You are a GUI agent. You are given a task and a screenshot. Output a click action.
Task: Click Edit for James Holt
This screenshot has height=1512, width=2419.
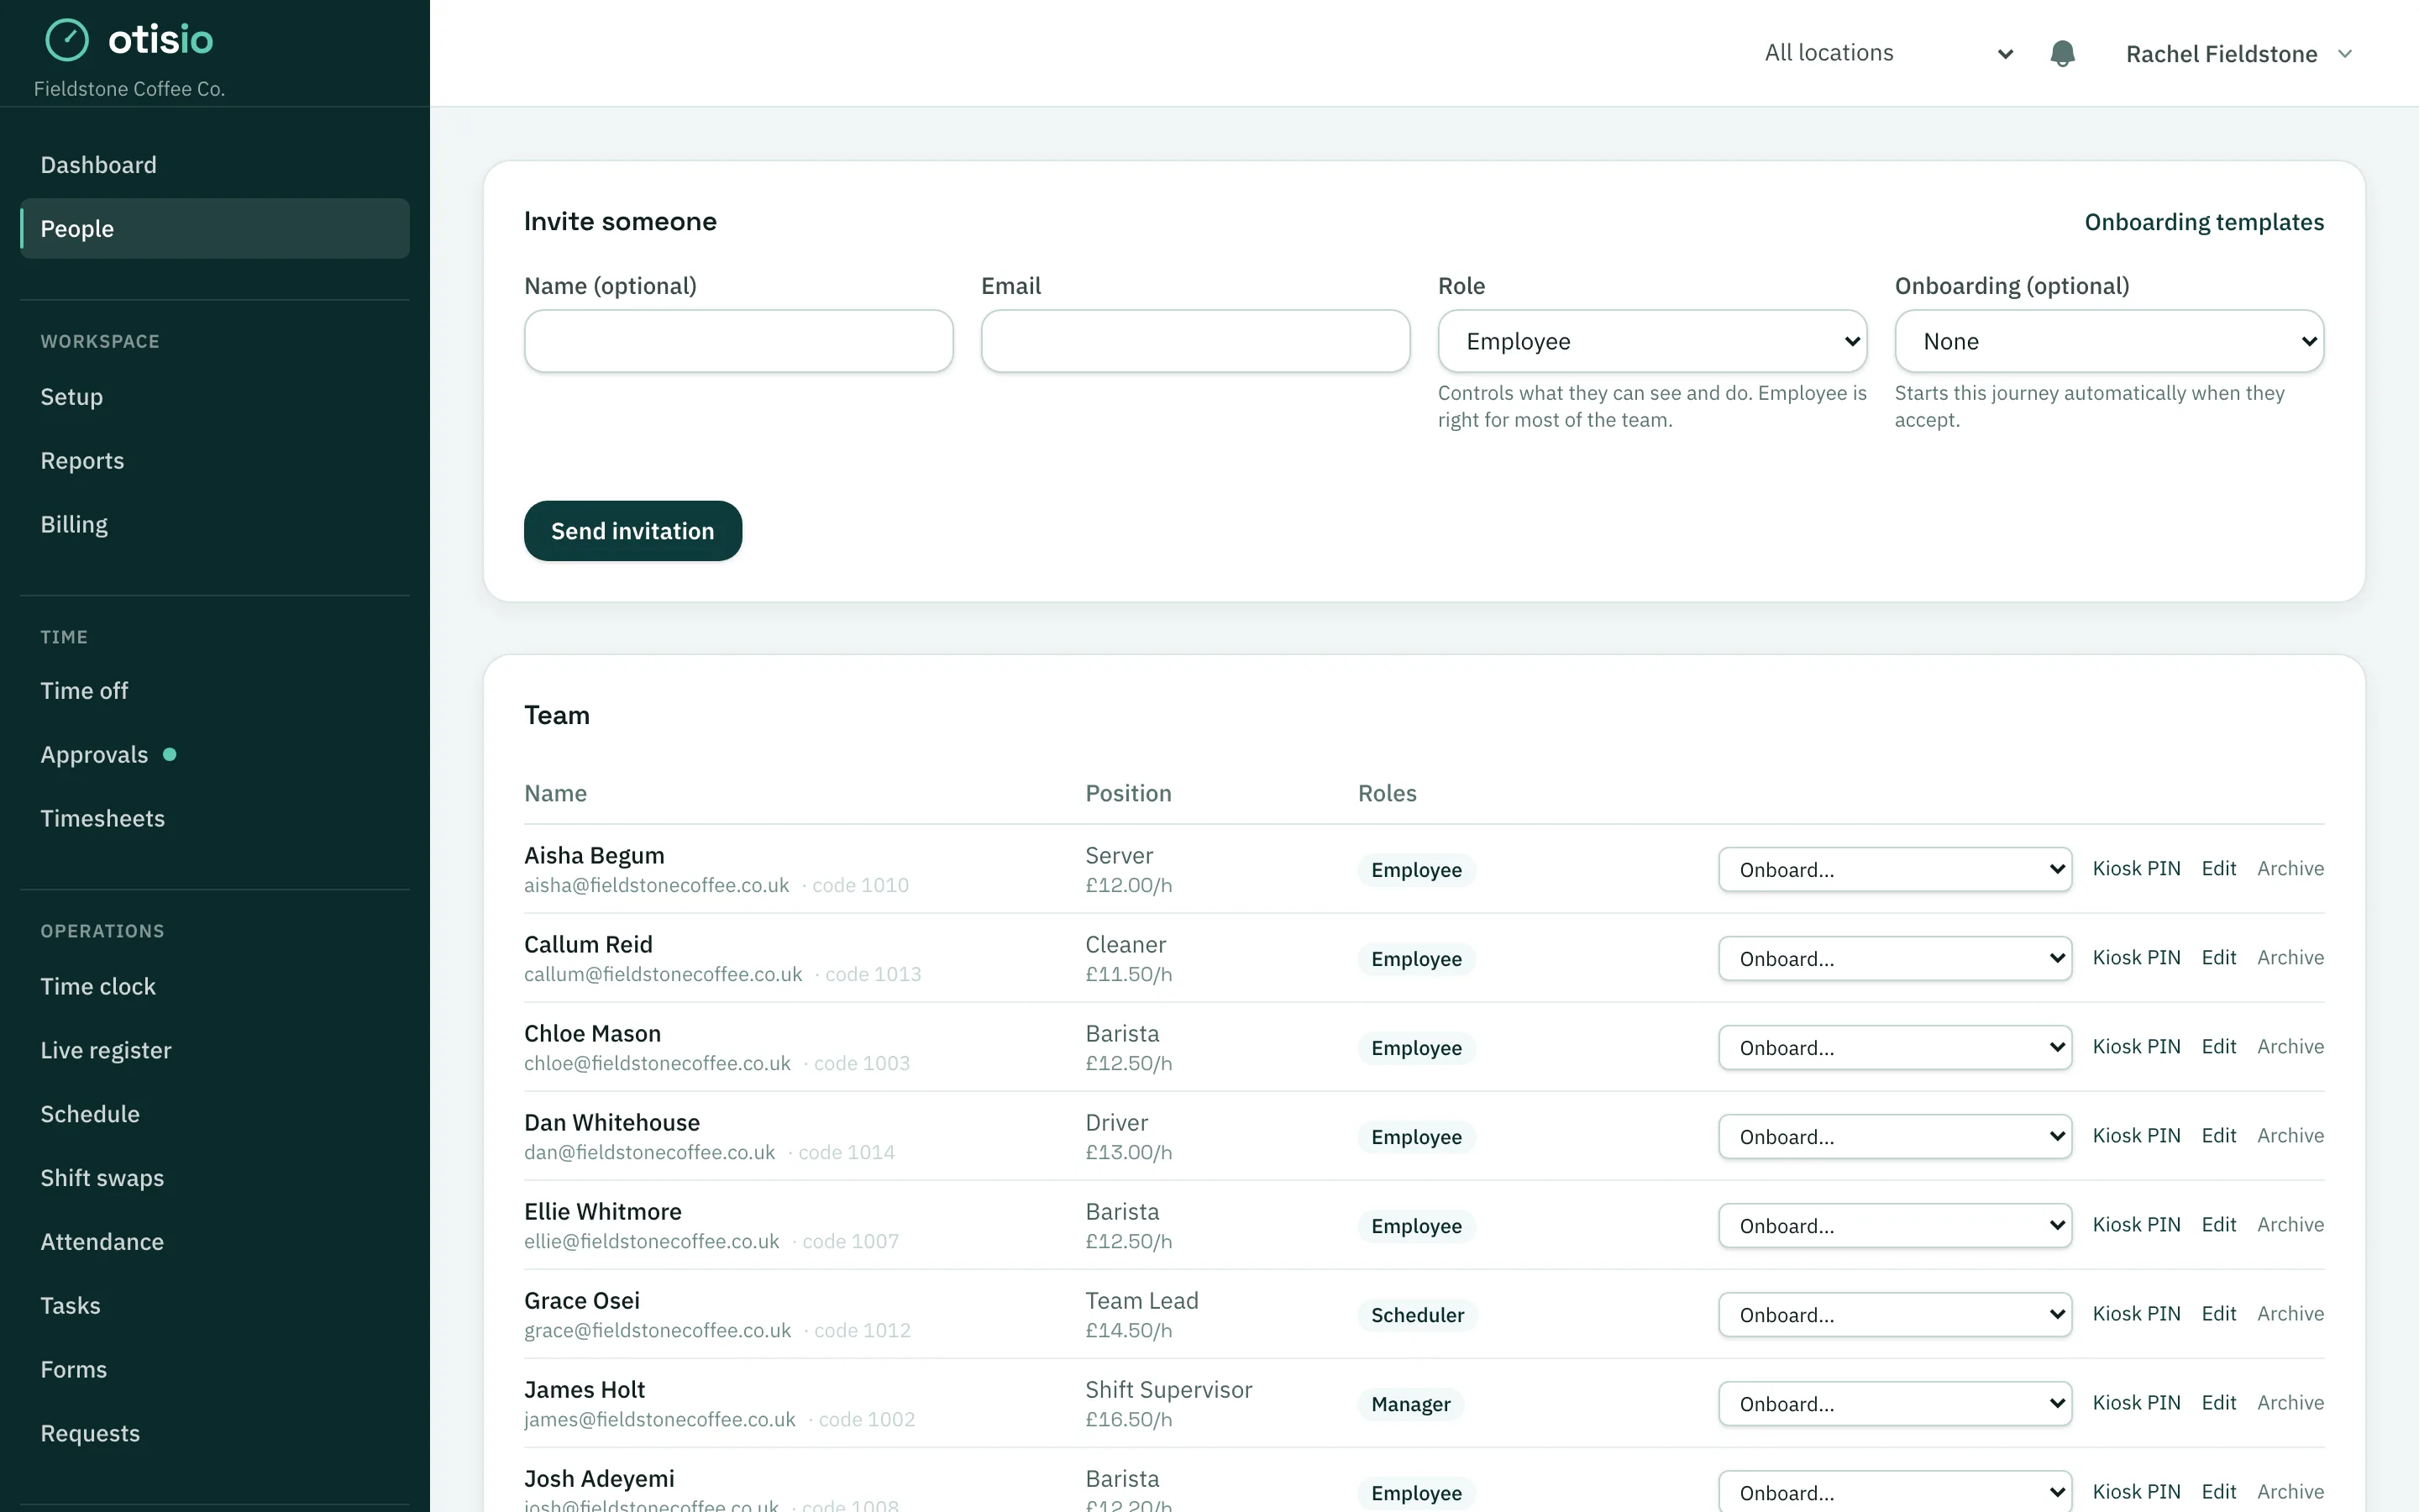click(2218, 1403)
